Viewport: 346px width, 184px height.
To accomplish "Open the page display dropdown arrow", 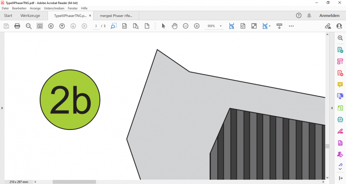I will (270, 26).
